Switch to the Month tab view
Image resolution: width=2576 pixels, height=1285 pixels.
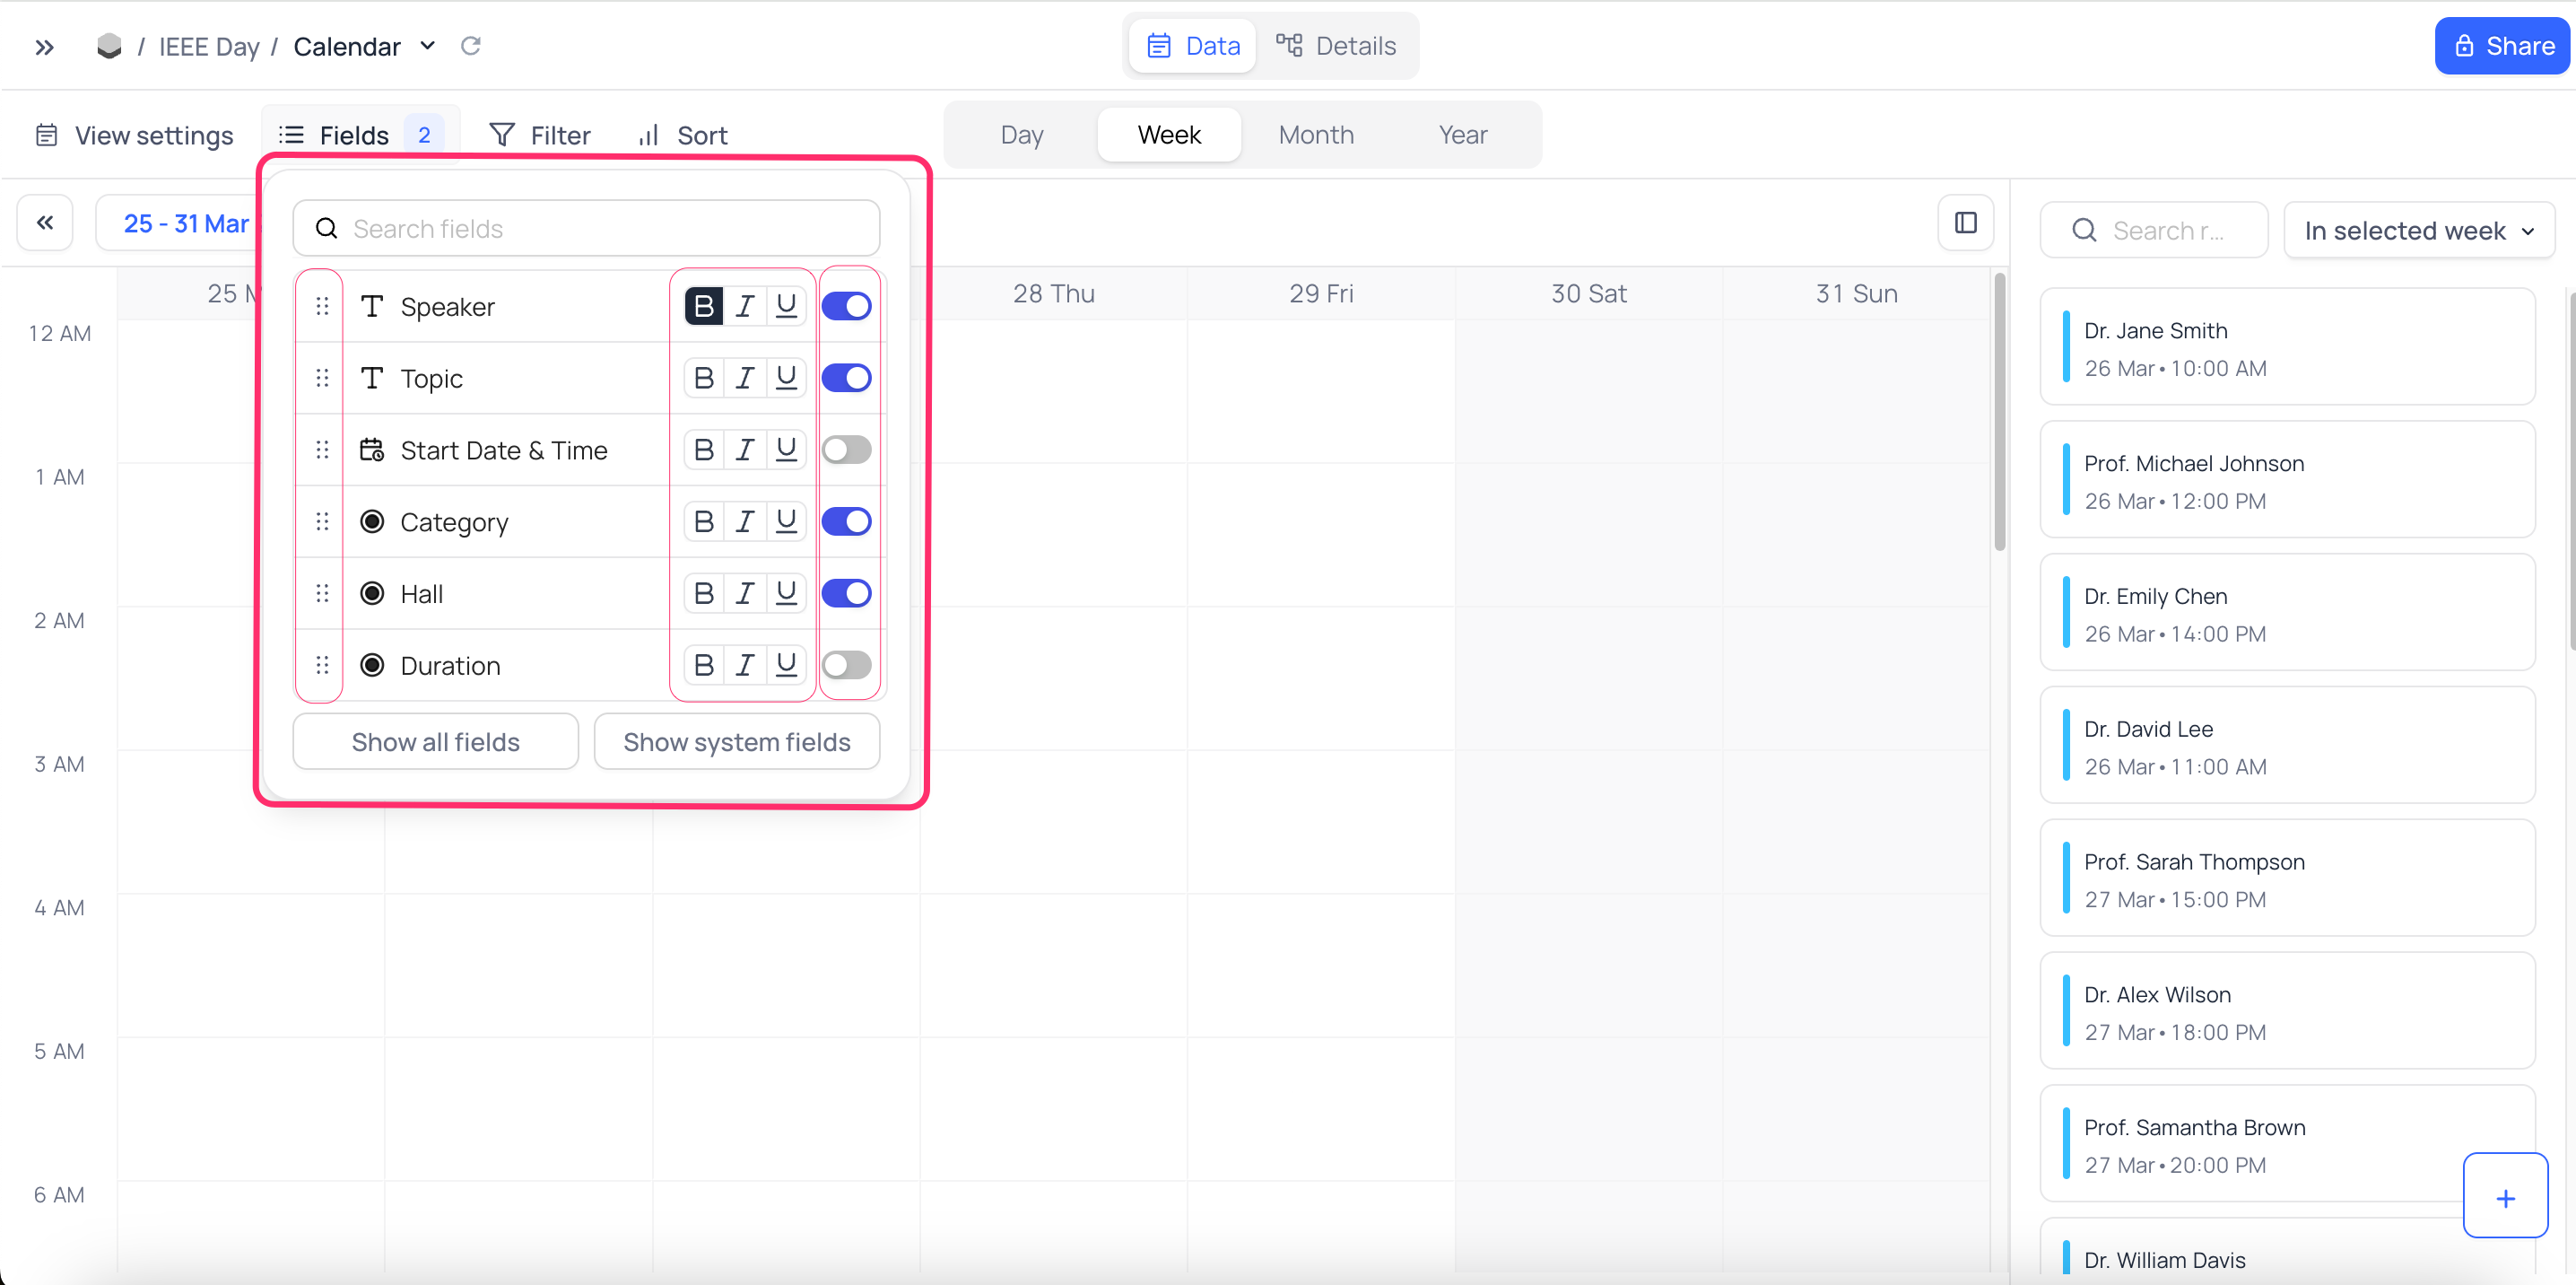coord(1314,135)
